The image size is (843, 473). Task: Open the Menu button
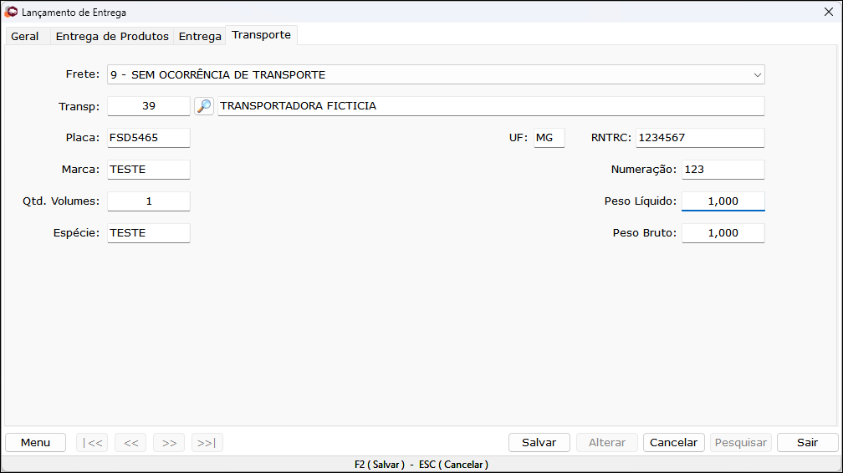click(35, 442)
